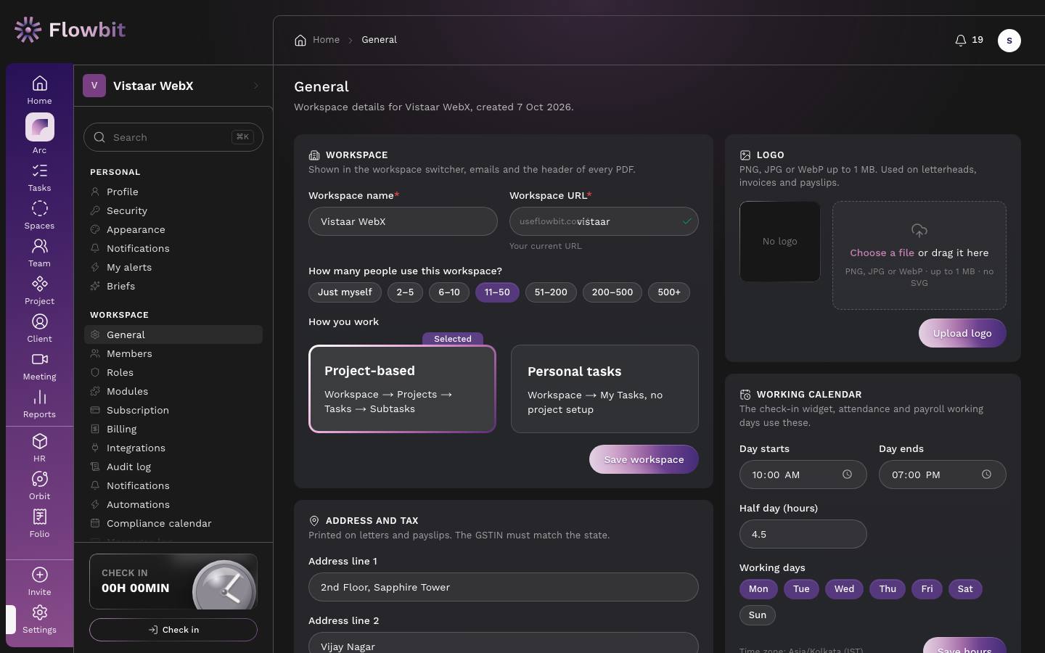1045x653 pixels.
Task: Select the 51–200 team size option
Action: tap(551, 292)
